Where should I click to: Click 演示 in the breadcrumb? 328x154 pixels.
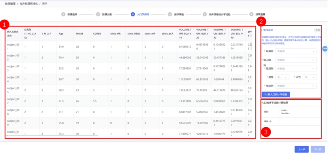(x=45, y=4)
